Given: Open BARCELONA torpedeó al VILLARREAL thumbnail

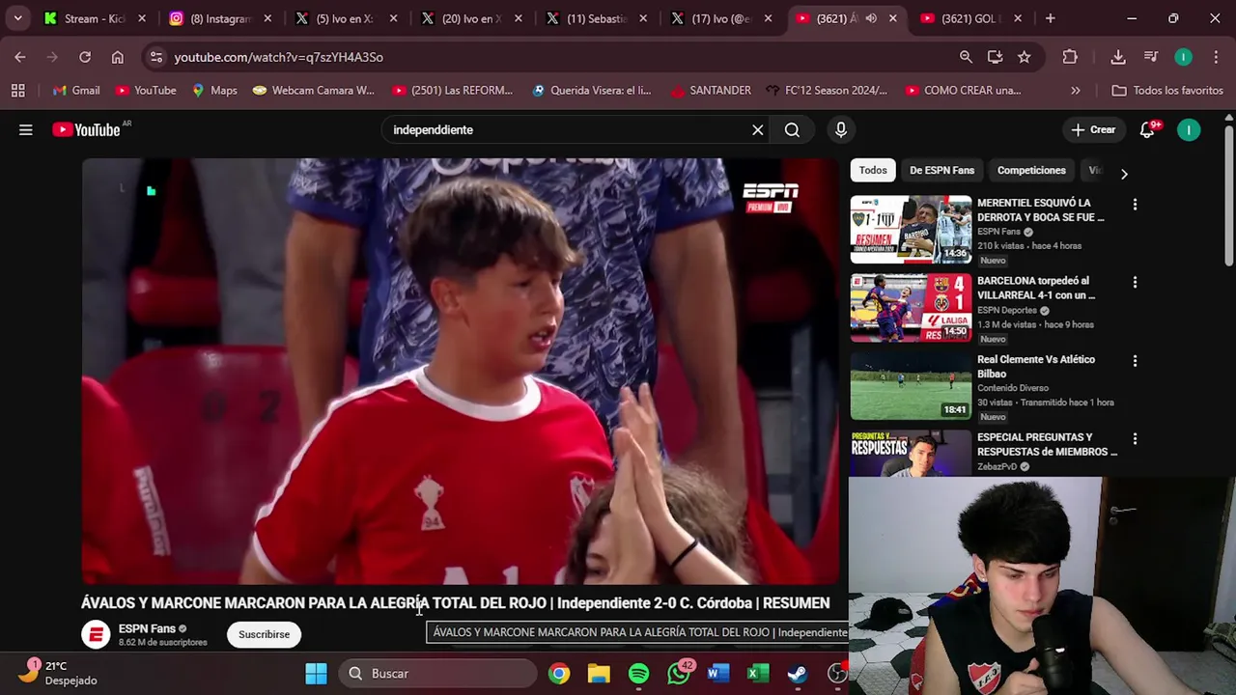Looking at the screenshot, I should (911, 307).
